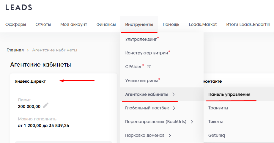The height and width of the screenshot is (143, 274).
Task: Navigate to Leads.Market
Action: coord(203,24)
